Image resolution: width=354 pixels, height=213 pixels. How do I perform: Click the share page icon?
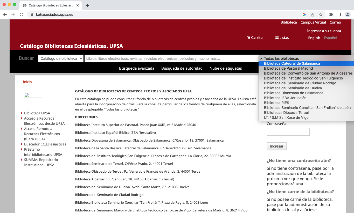tap(313, 14)
